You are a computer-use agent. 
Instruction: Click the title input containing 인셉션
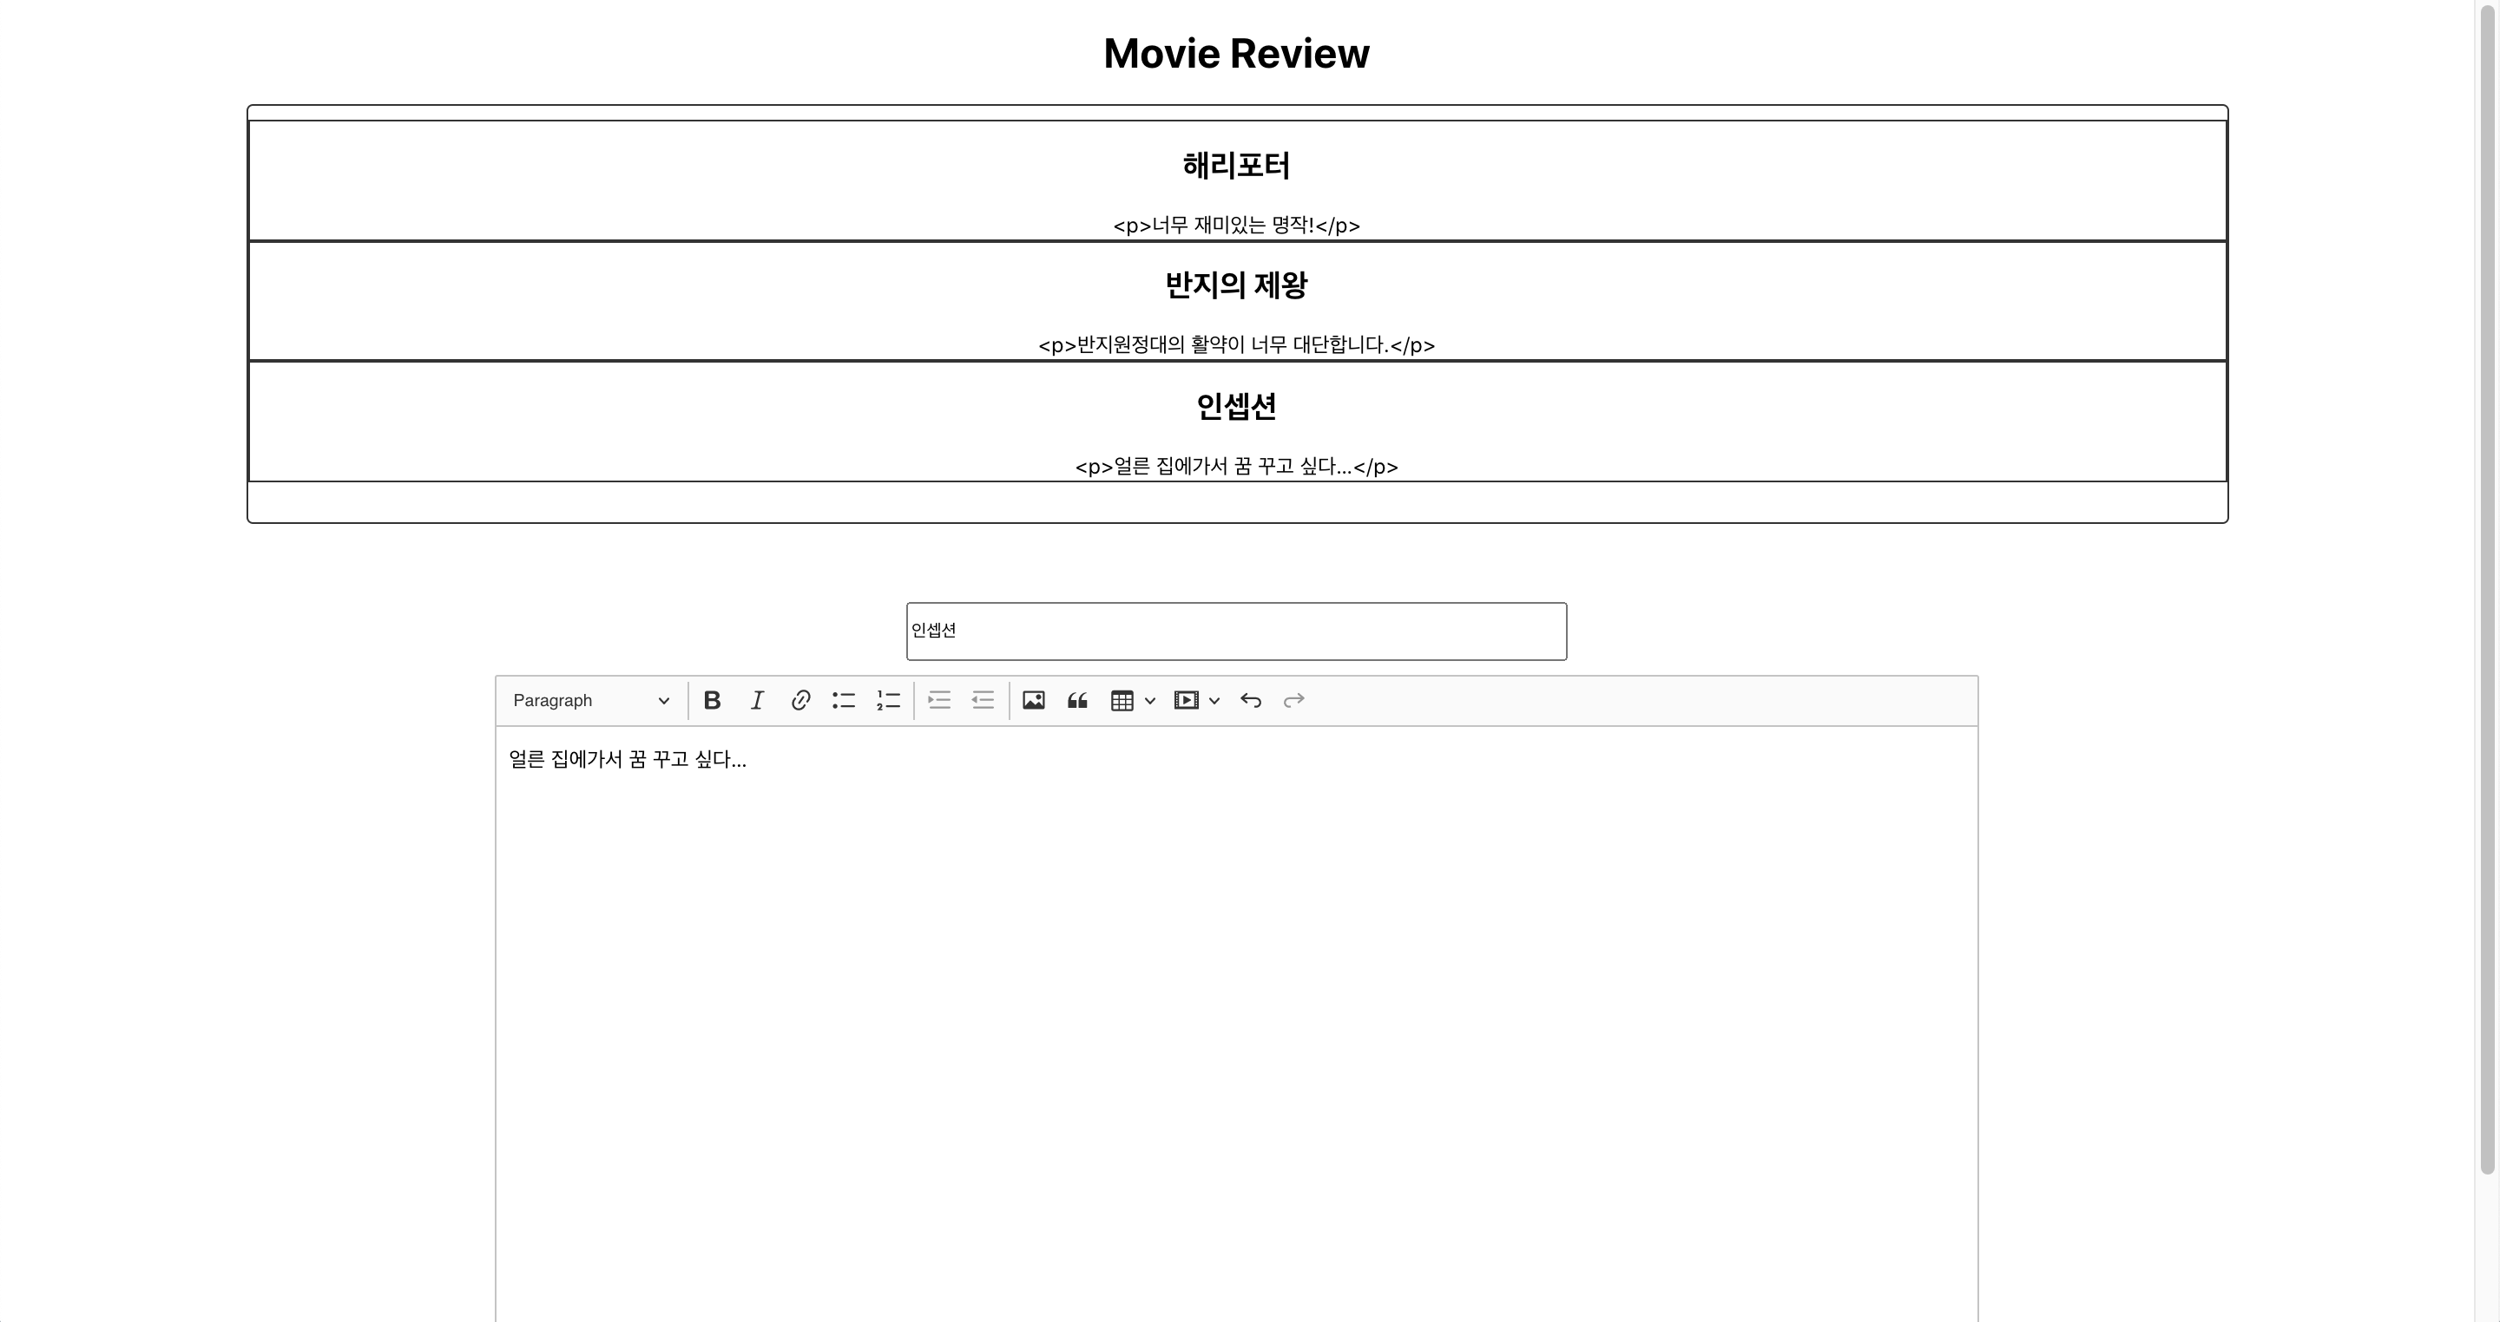pos(1236,631)
